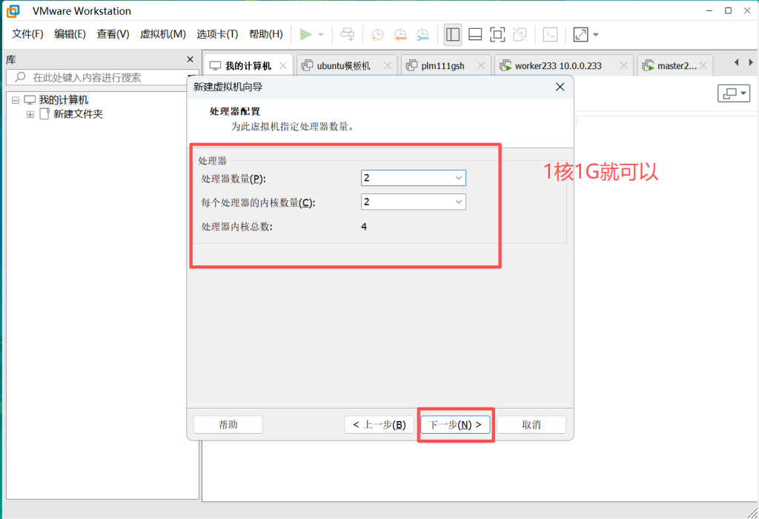Screen dimensions: 759x519
Task: Click the 取消 button in the wizard
Action: [x=531, y=425]
